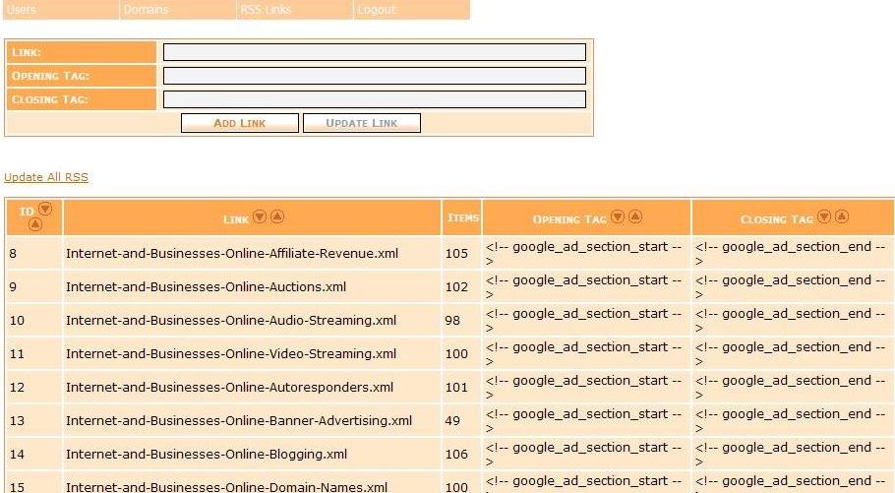Sort Opening Tag column ascending icon
895x493 pixels.
(635, 216)
